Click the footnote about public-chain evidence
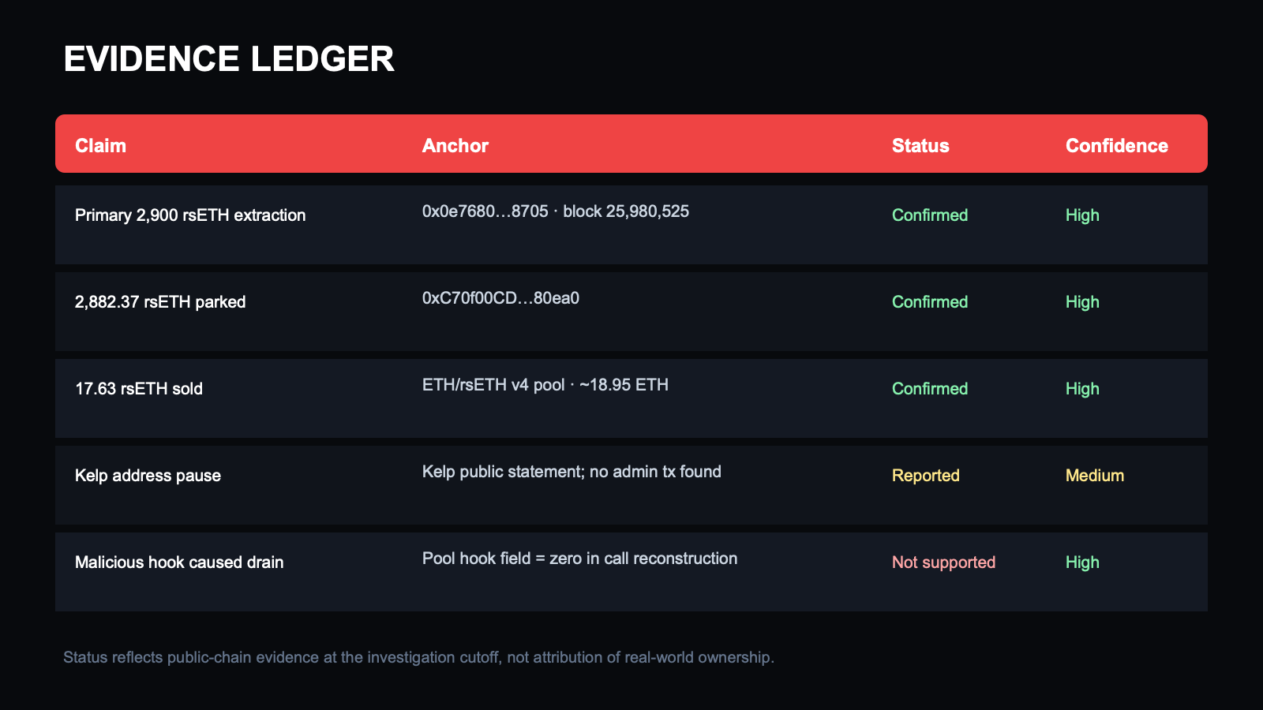1263x710 pixels. click(418, 657)
